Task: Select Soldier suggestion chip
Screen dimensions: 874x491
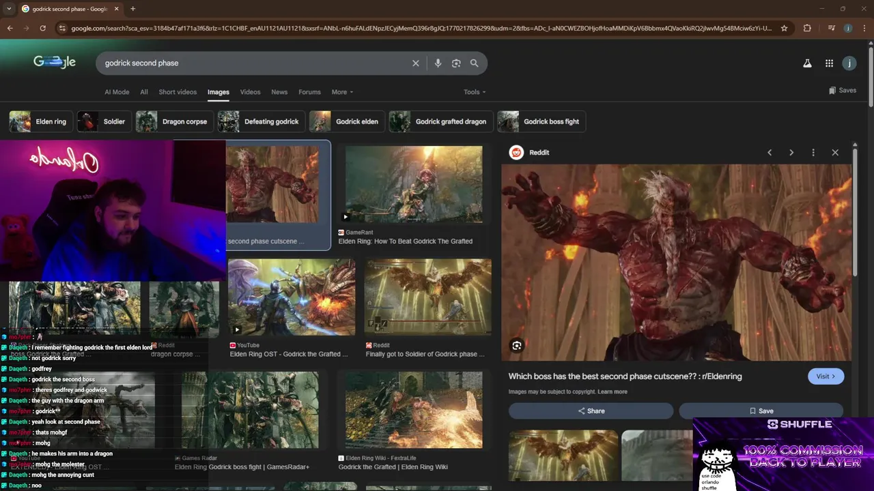Action: 104,121
